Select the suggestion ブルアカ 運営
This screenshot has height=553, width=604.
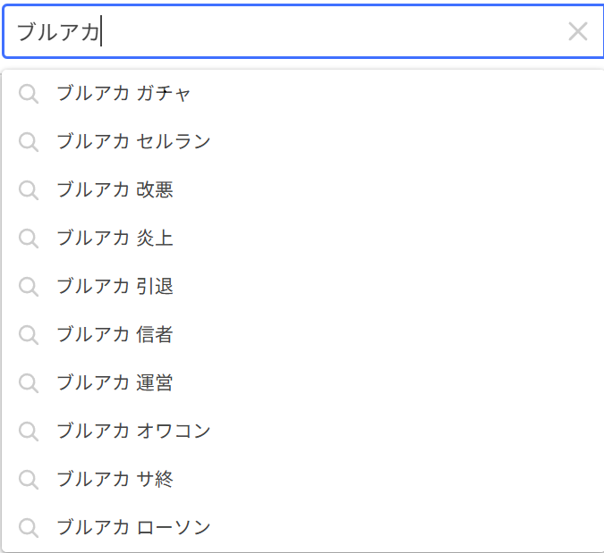click(x=302, y=383)
